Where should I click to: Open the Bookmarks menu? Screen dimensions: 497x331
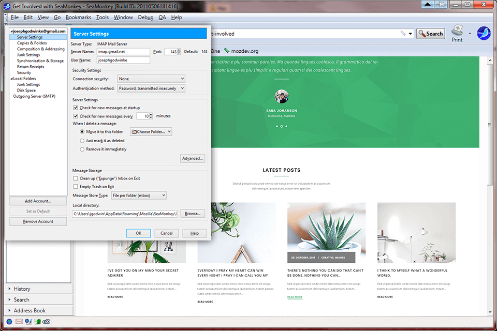click(78, 17)
